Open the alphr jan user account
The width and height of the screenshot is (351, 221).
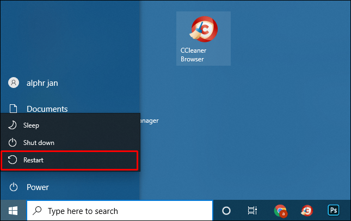point(70,83)
